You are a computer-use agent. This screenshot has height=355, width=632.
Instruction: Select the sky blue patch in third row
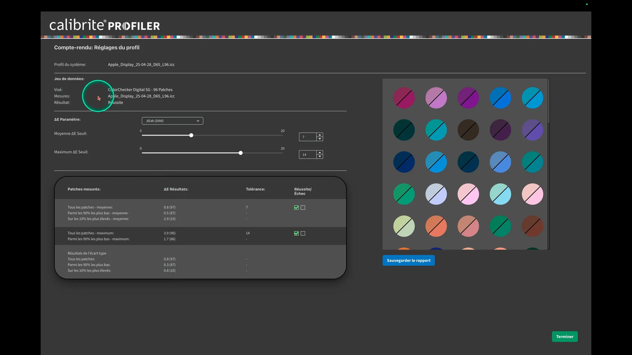tap(436, 162)
